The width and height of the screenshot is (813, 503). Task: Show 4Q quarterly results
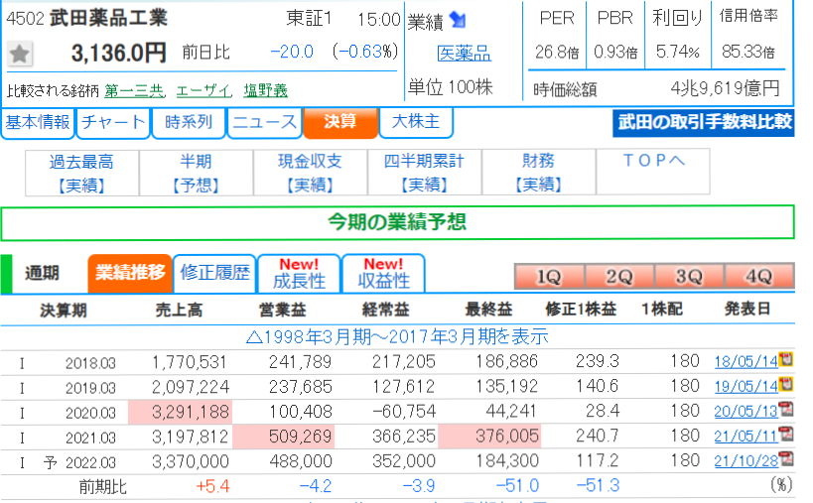click(759, 277)
